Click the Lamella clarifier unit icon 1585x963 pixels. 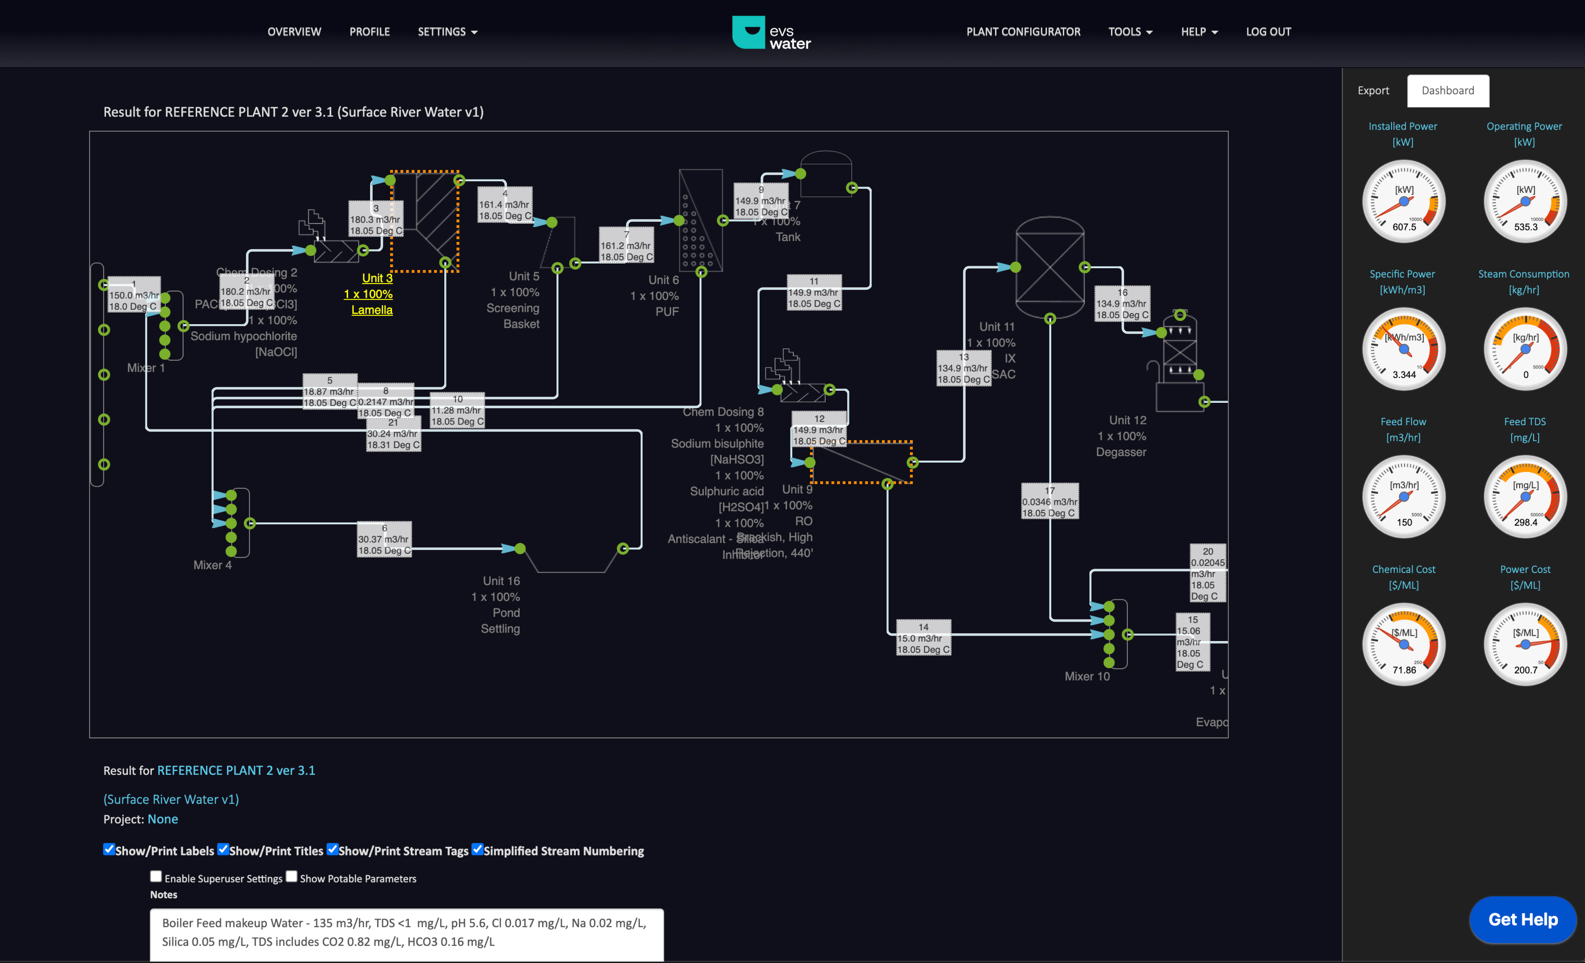426,221
